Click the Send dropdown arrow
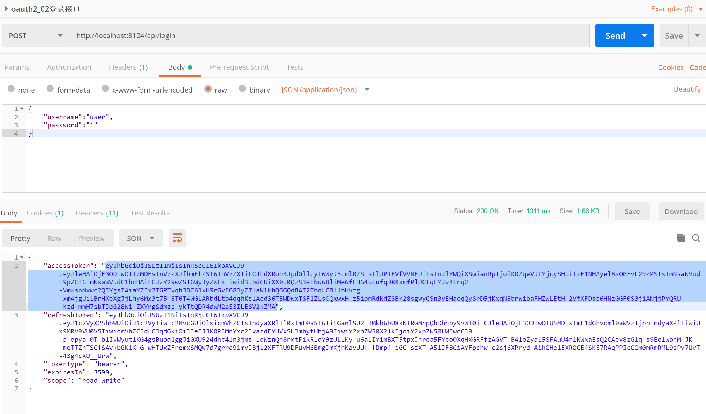 (645, 36)
